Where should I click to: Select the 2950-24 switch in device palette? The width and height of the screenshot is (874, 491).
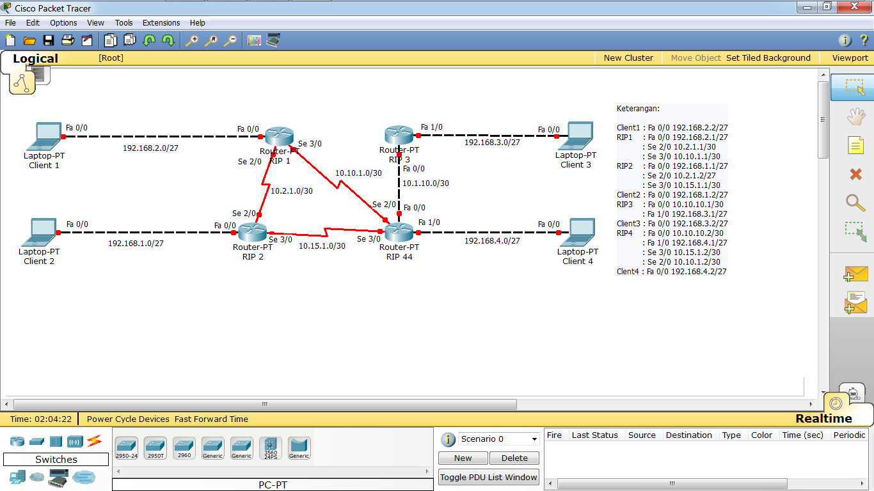(125, 448)
